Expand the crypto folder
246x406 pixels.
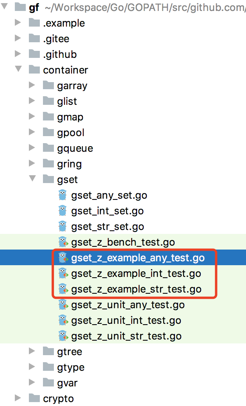[18, 398]
